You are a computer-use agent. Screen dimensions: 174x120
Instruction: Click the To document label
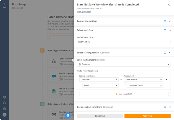129,76
